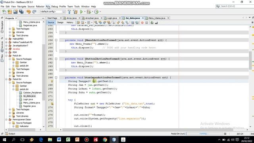
Task: Collapse code fold at line 261
Action: click(x=56, y=59)
